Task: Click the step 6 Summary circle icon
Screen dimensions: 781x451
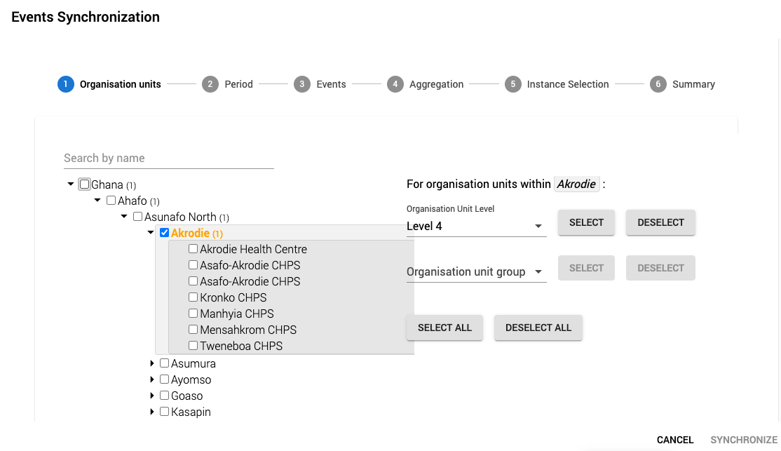Action: pos(658,84)
